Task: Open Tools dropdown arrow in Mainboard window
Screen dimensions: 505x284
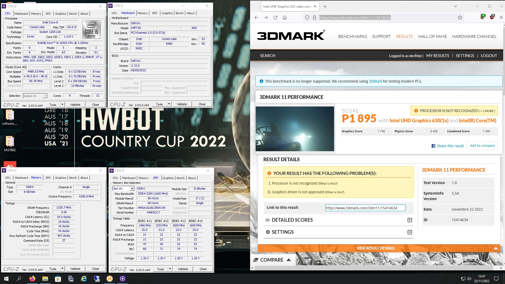Action: [x=169, y=104]
